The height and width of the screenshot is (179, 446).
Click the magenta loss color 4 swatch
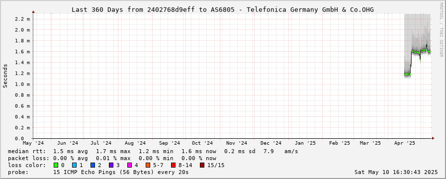click(x=129, y=165)
